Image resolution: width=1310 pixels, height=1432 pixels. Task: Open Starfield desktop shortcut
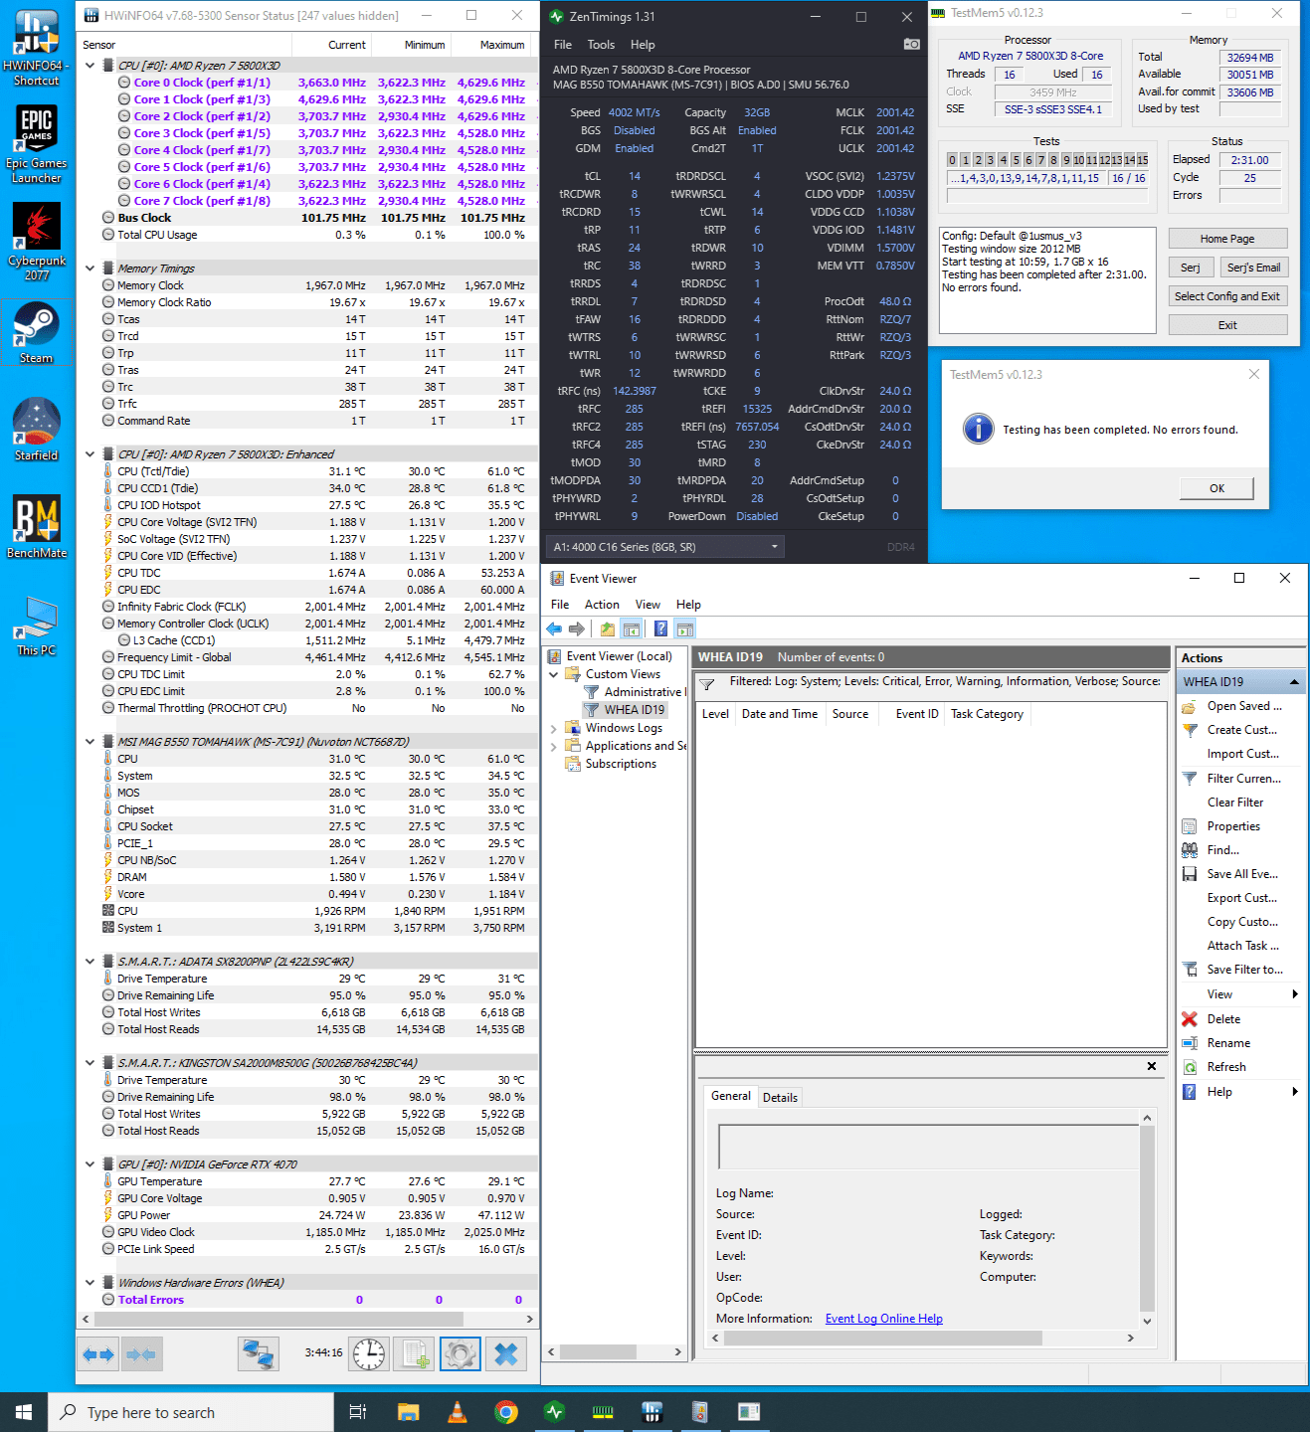pyautogui.click(x=37, y=430)
